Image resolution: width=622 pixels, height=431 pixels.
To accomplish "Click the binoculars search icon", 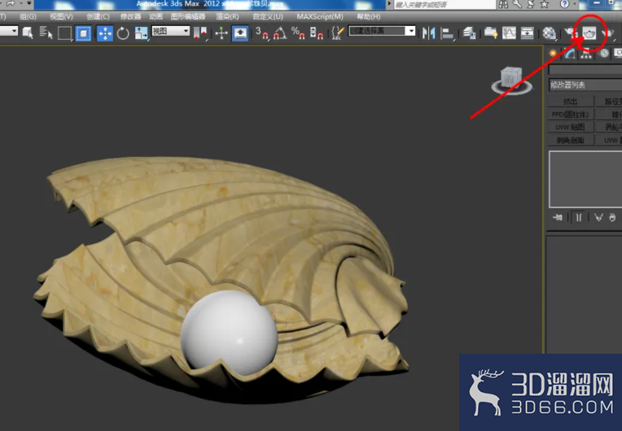I will [503, 4].
